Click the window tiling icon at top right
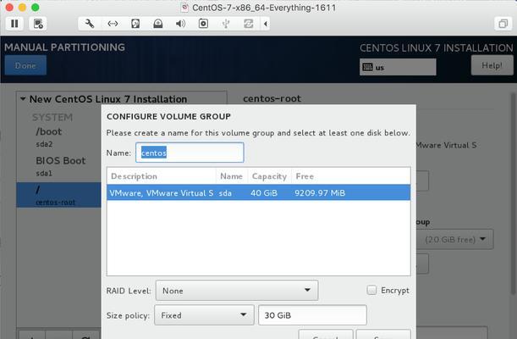517x339 pixels. [x=503, y=24]
